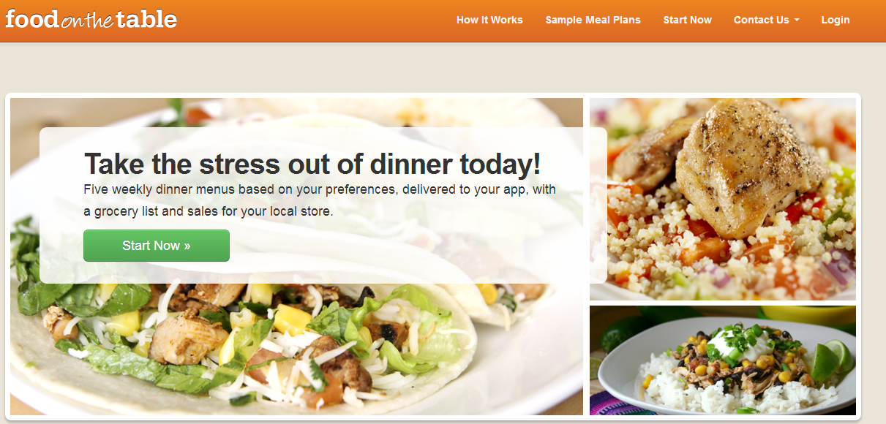This screenshot has height=424, width=886.
Task: Click the word table in the logo
Action: tap(146, 19)
